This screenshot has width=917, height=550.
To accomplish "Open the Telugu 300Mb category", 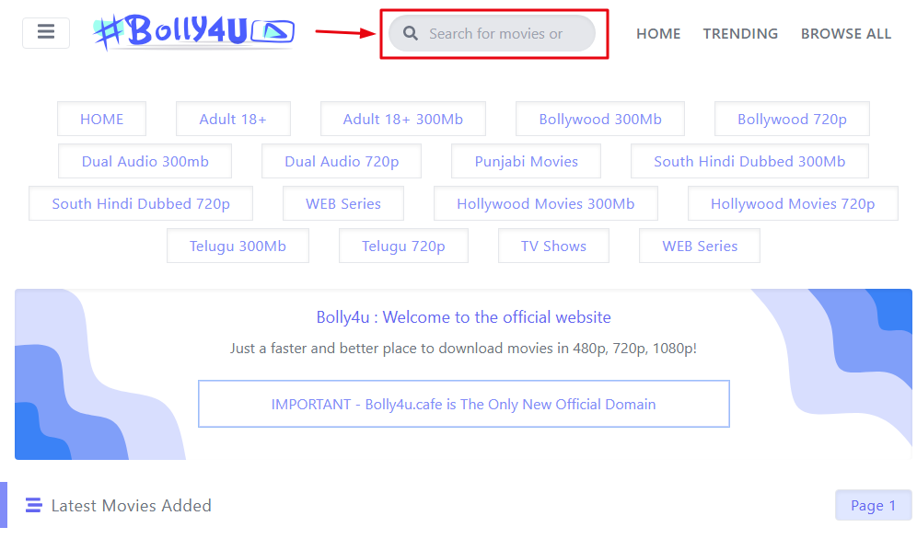I will click(x=238, y=246).
